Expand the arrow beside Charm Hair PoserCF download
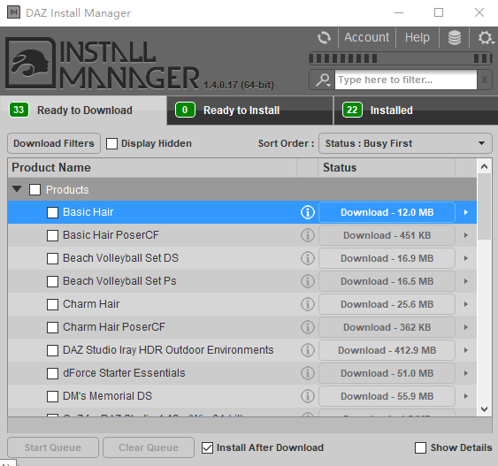Viewport: 498px width, 466px height. coord(466,327)
